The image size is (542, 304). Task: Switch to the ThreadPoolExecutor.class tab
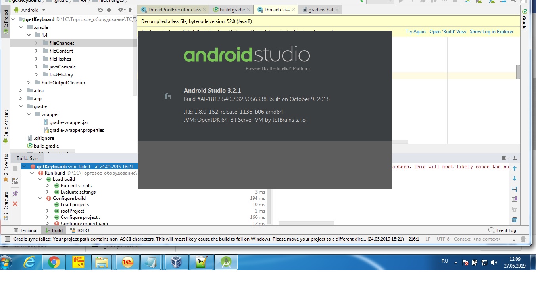(x=174, y=9)
